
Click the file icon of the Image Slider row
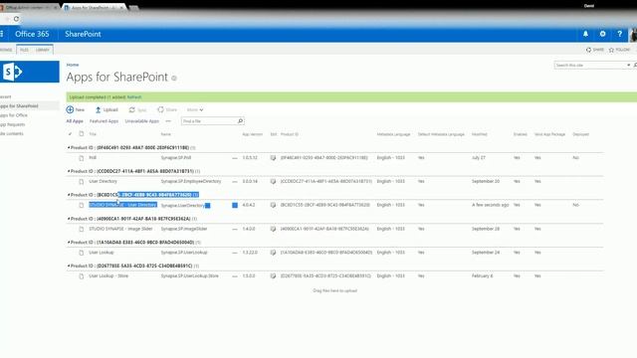pyautogui.click(x=82, y=229)
